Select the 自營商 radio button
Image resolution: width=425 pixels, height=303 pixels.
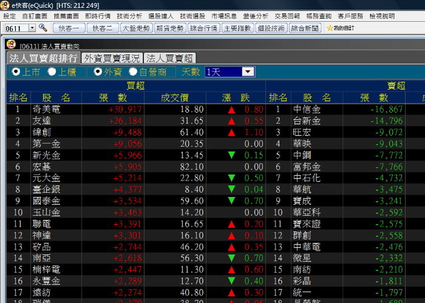pos(133,72)
